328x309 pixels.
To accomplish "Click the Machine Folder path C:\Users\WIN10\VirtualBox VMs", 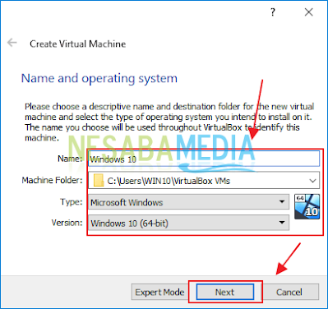I will (x=169, y=181).
